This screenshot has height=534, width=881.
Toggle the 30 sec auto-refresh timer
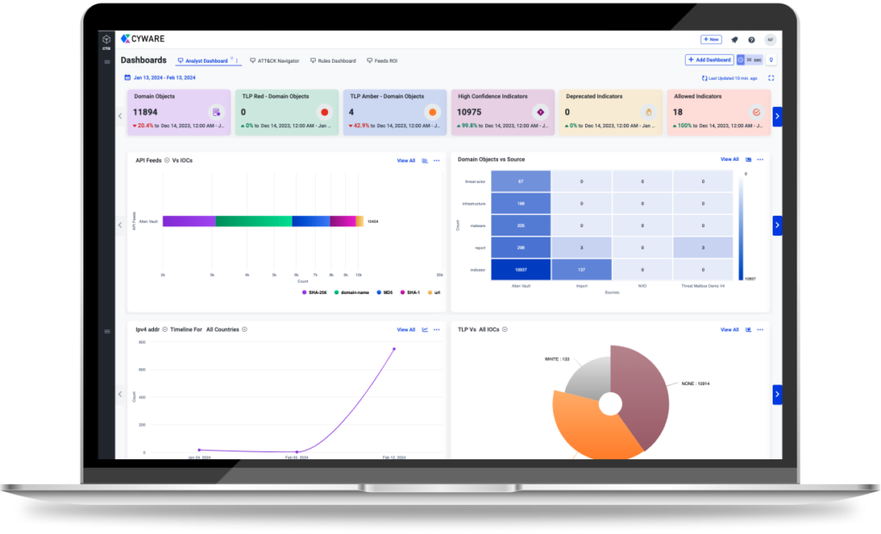tap(750, 60)
